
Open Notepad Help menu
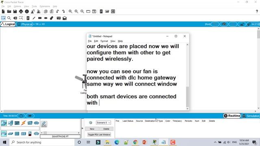tap(120, 41)
